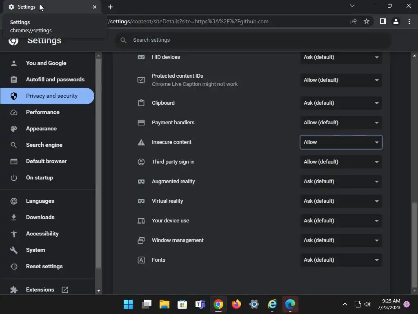The height and width of the screenshot is (314, 418).
Task: Open Virtual reality permission dropdown
Action: tap(341, 201)
